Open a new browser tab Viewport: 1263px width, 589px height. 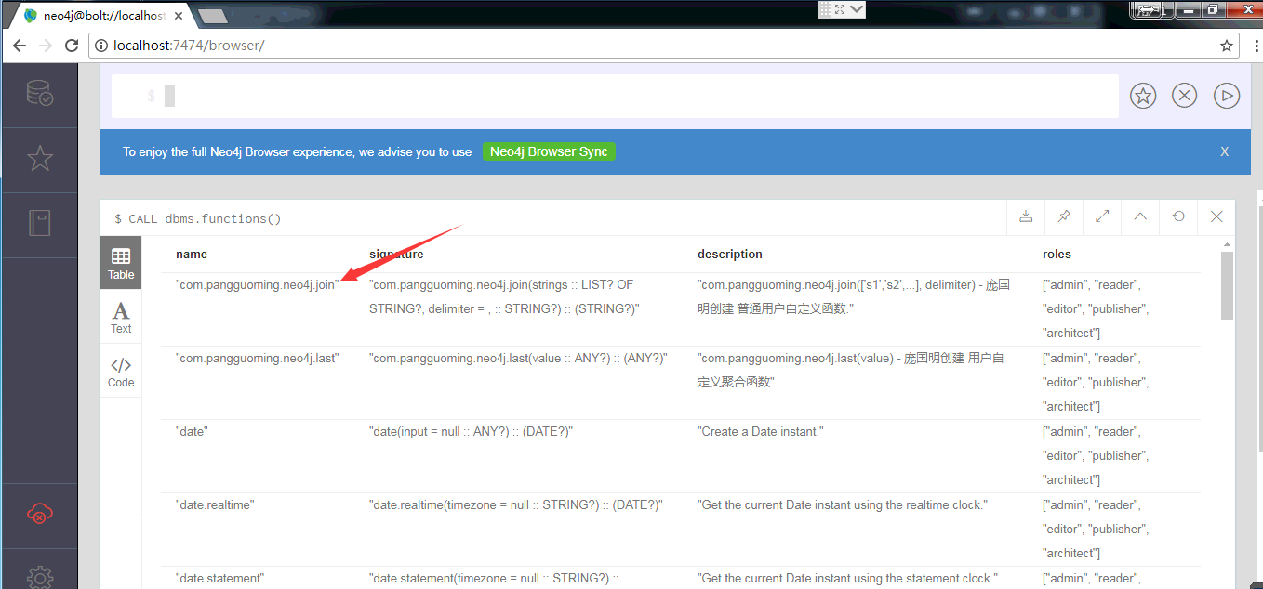click(213, 16)
